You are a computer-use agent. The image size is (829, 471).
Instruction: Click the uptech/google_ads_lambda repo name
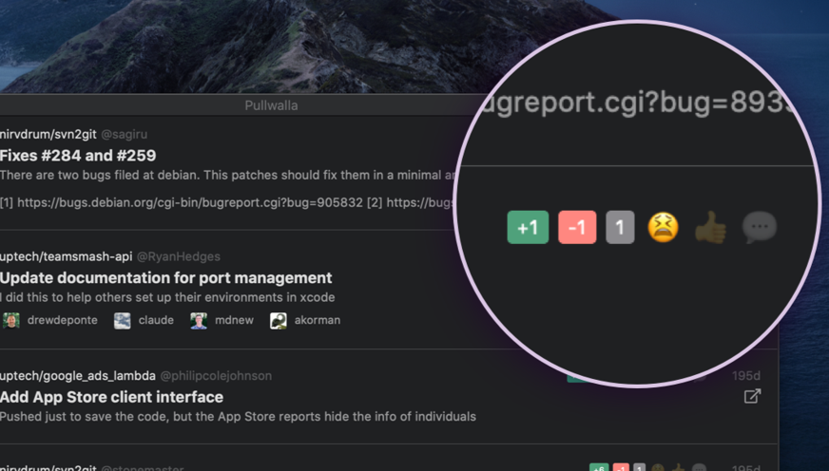click(78, 376)
